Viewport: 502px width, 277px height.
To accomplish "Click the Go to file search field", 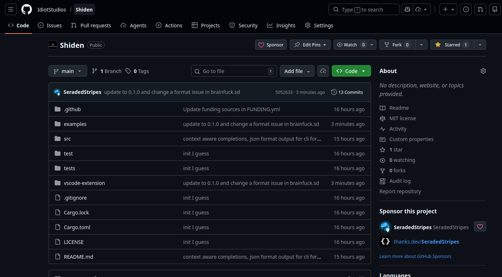I will 232,71.
